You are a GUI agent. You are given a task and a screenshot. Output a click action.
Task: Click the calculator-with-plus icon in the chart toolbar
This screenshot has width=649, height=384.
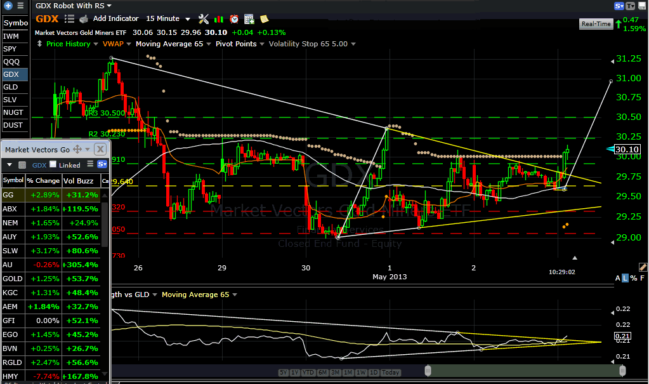[249, 19]
